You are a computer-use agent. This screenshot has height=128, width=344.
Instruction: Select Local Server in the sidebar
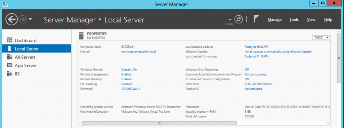pyautogui.click(x=37, y=48)
